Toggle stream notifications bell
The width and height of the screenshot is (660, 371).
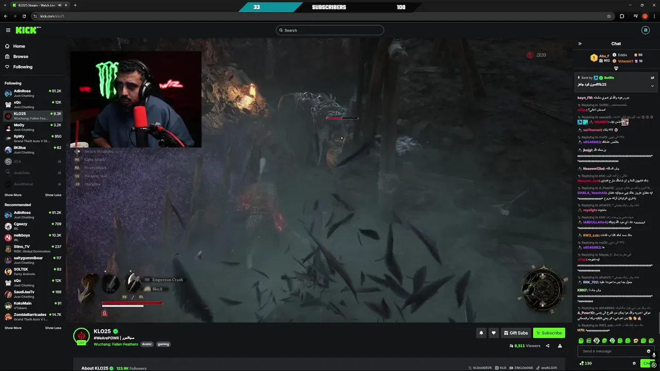[482, 333]
